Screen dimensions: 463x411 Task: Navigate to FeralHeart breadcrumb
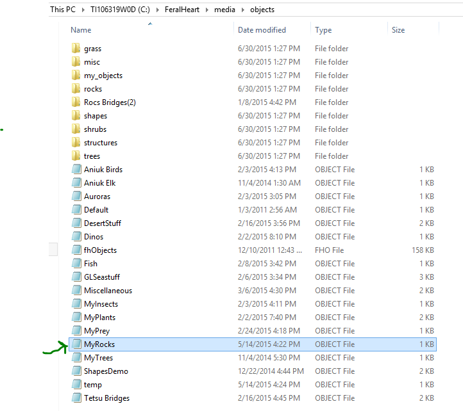(x=182, y=10)
